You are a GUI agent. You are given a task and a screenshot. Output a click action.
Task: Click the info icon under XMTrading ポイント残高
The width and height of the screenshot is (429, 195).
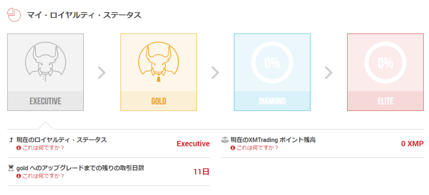[x=233, y=148]
